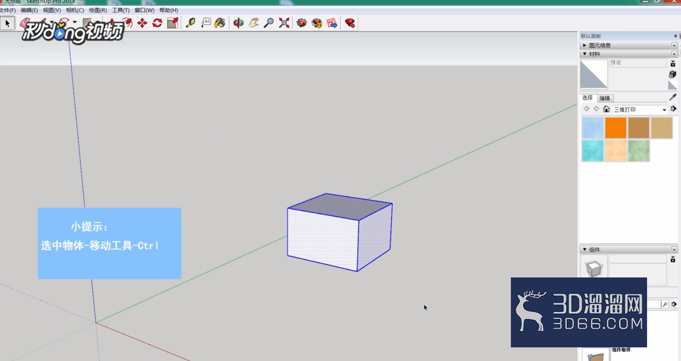This screenshot has width=681, height=361.
Task: Pick the tan material swatch
Action: [x=662, y=128]
